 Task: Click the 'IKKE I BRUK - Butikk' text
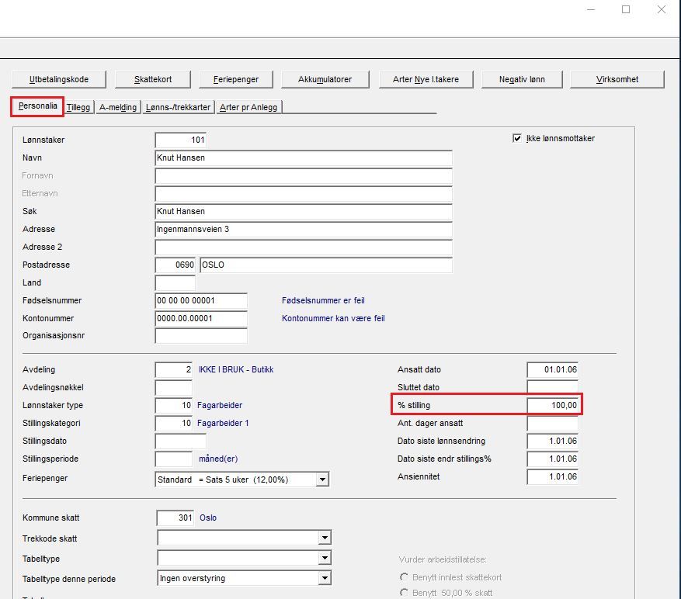[x=236, y=370]
